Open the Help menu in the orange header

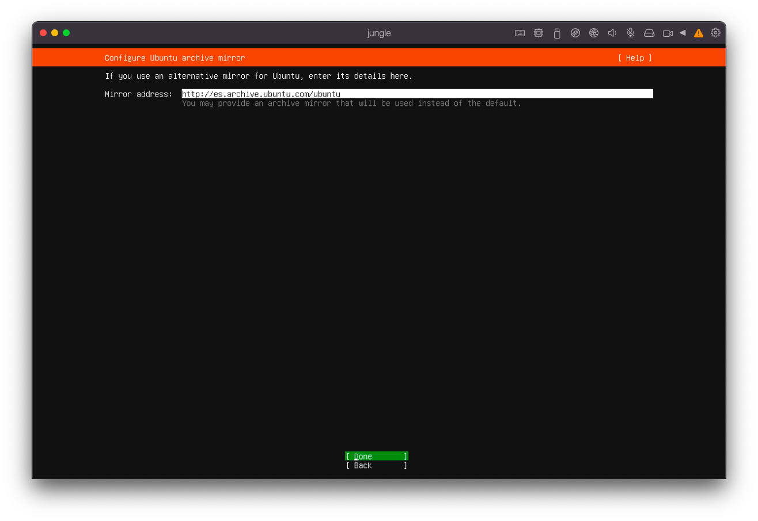pyautogui.click(x=635, y=58)
